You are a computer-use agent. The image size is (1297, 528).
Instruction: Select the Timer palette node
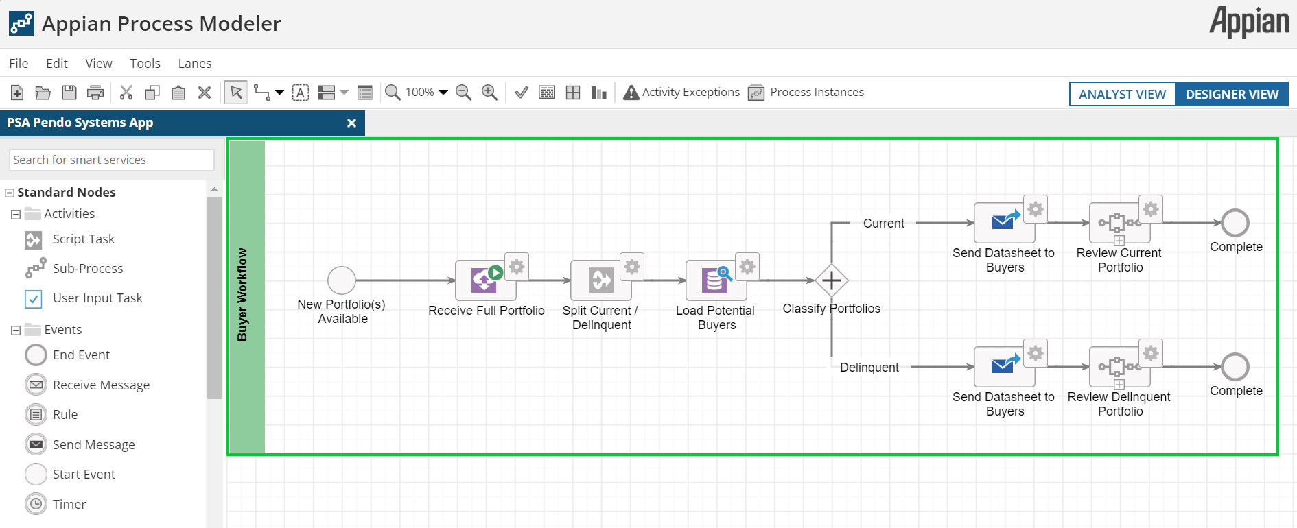point(56,505)
